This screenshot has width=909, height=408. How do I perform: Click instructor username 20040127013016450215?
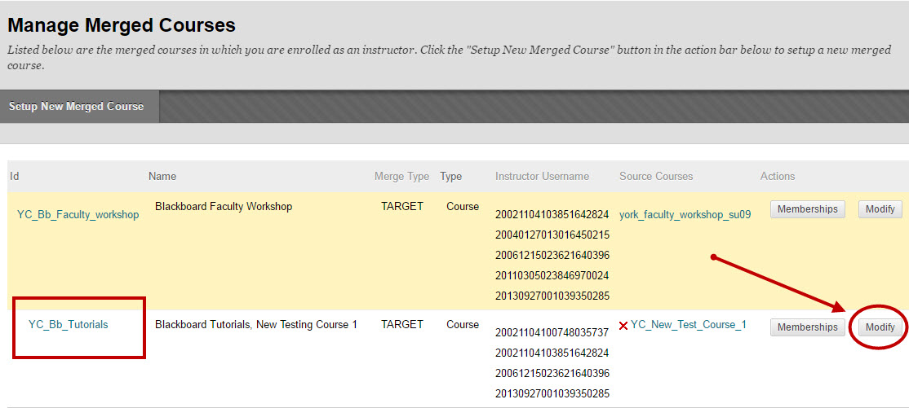(x=552, y=235)
